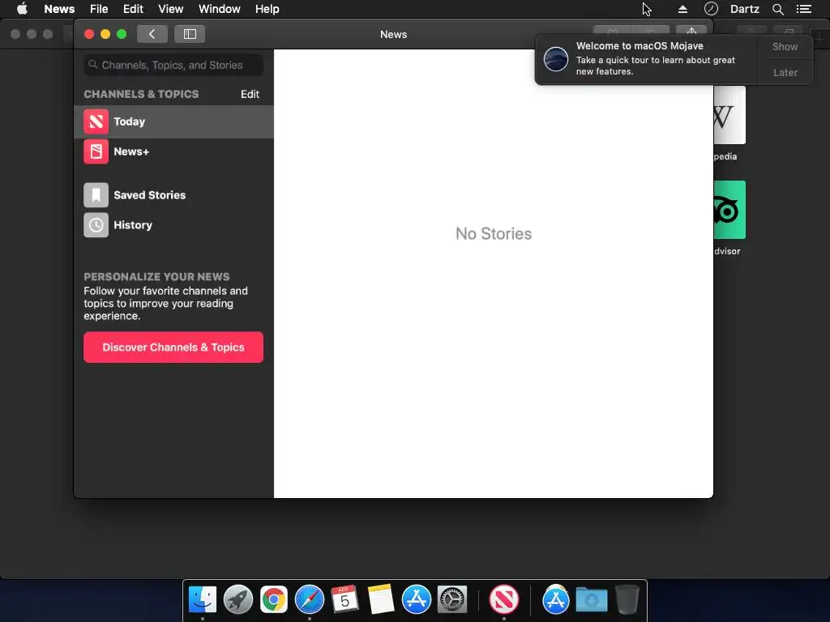Open Finder from the Dock
Image resolution: width=830 pixels, height=622 pixels.
tap(203, 600)
